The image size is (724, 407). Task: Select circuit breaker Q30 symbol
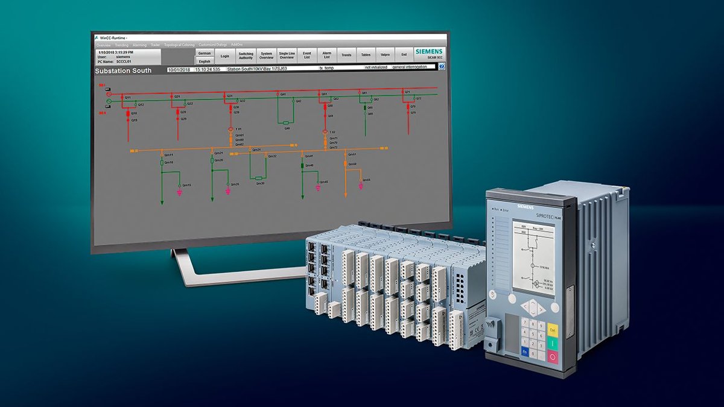[x=230, y=108]
